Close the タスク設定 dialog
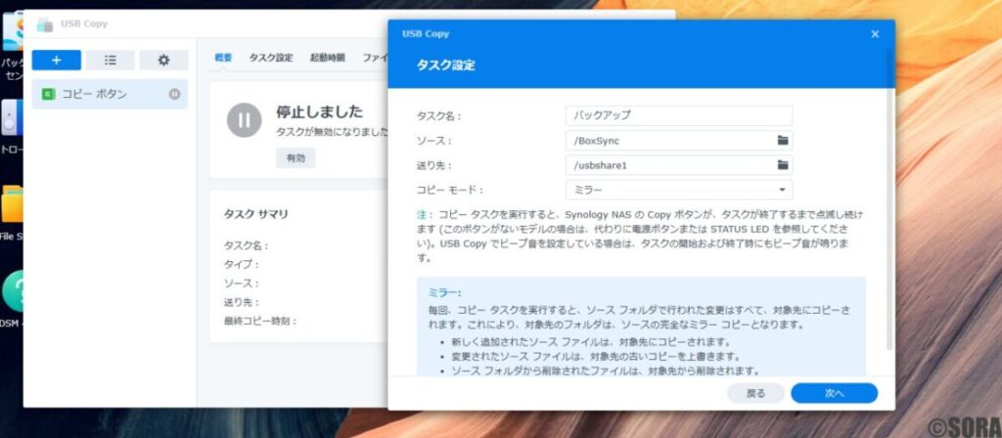Viewport: 1002px width, 438px height. (x=875, y=34)
